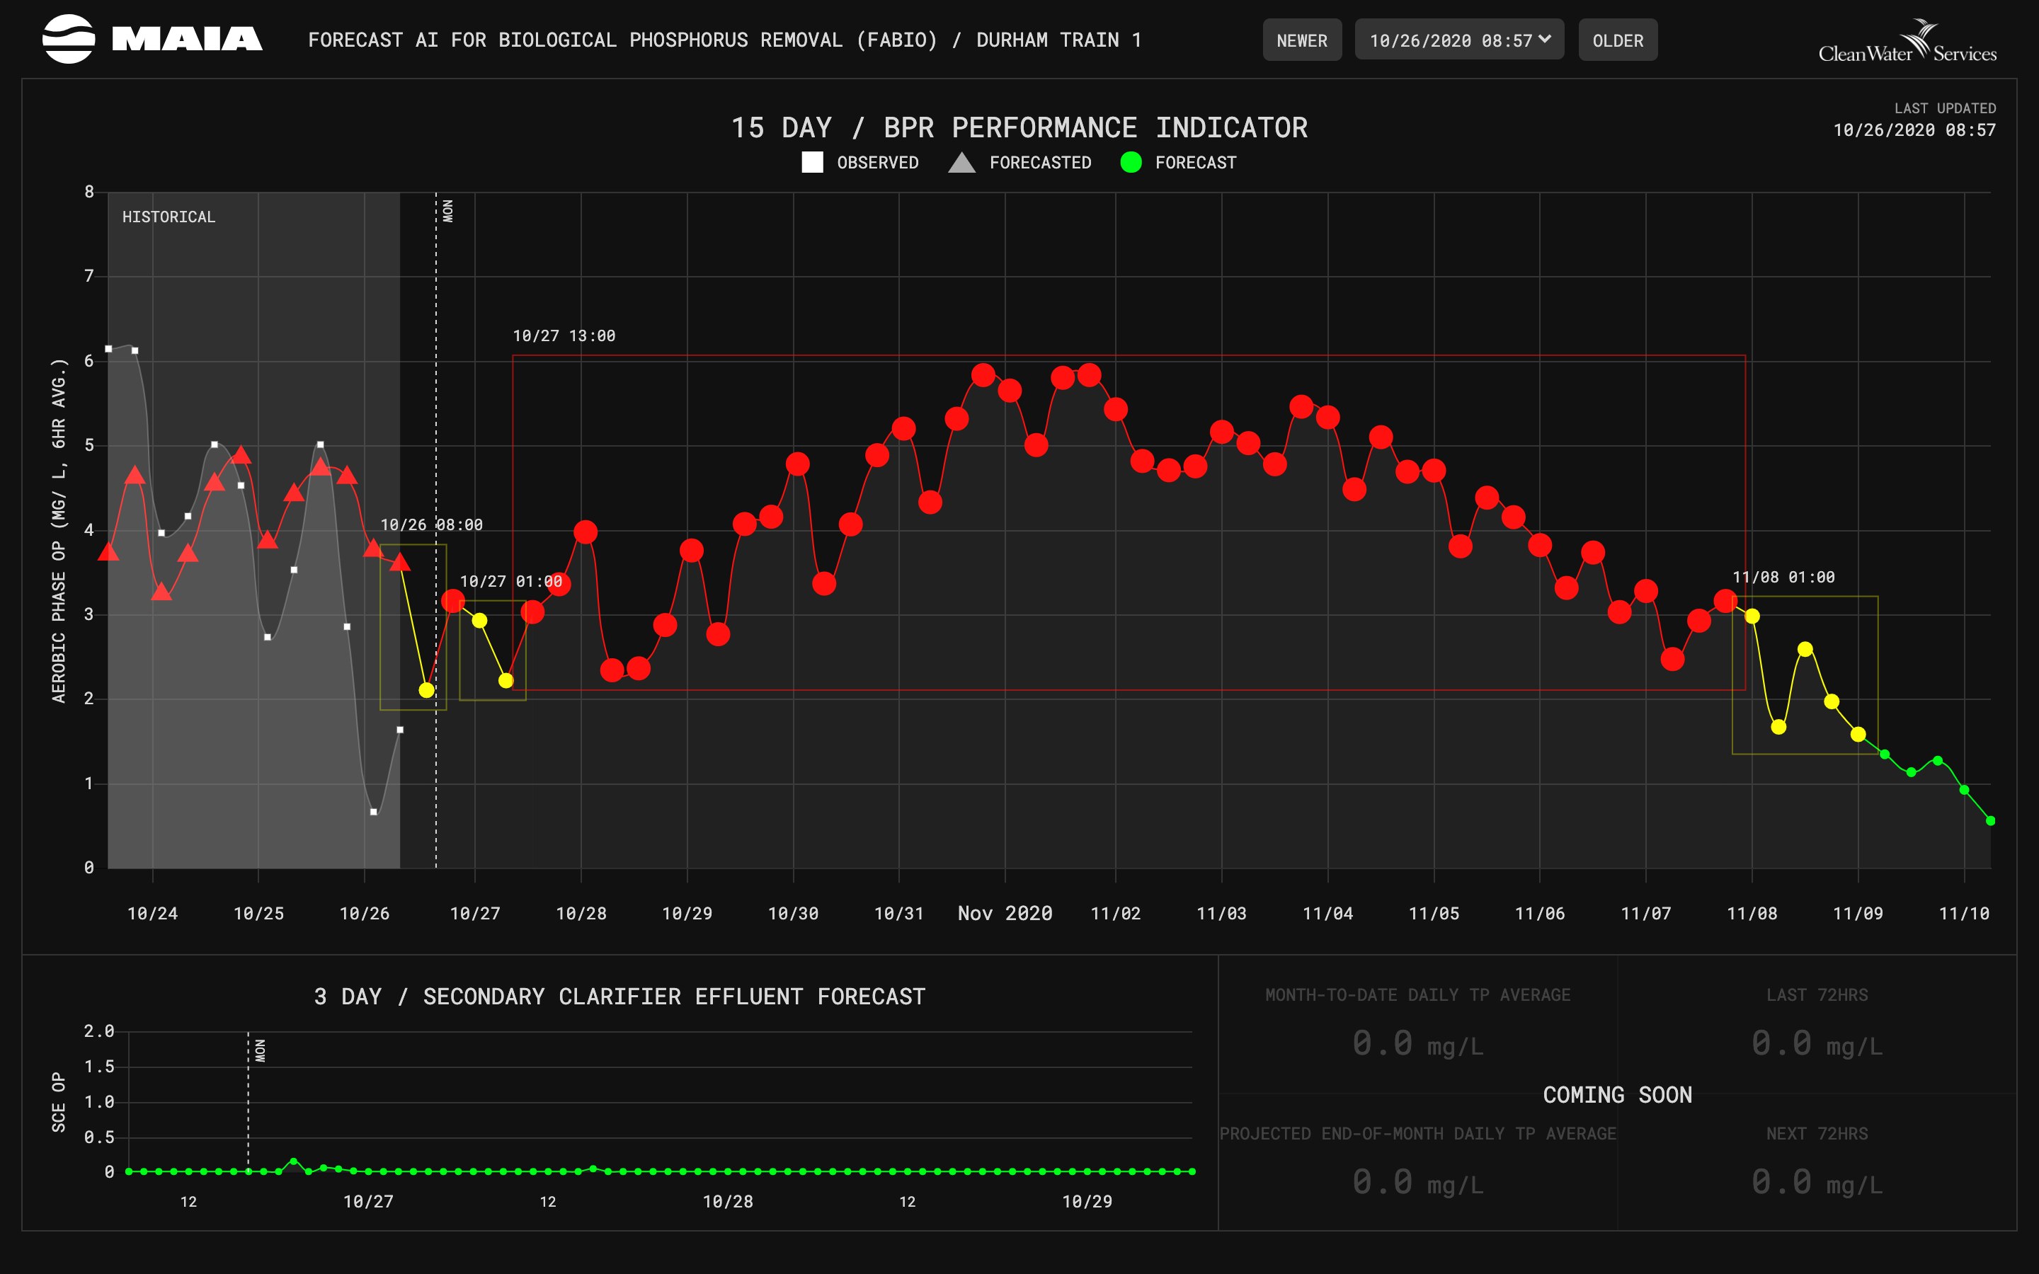Click the NEXT 72HRS label

[x=1817, y=1134]
